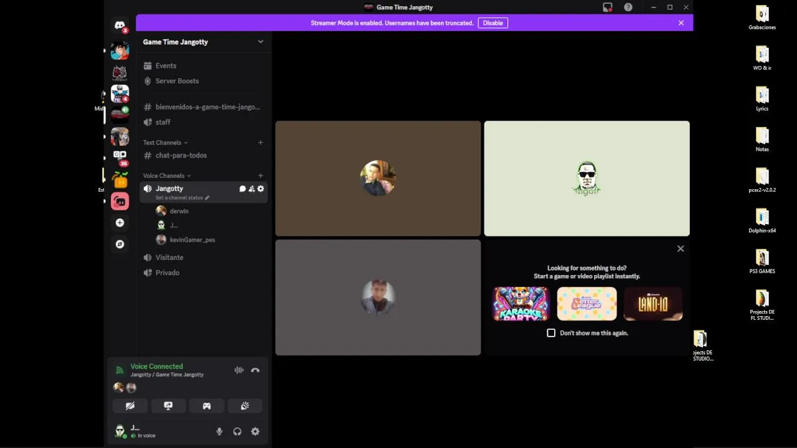This screenshot has height=448, width=797.
Task: Open the pink Game Time Jangotty server icon
Action: pos(120,201)
